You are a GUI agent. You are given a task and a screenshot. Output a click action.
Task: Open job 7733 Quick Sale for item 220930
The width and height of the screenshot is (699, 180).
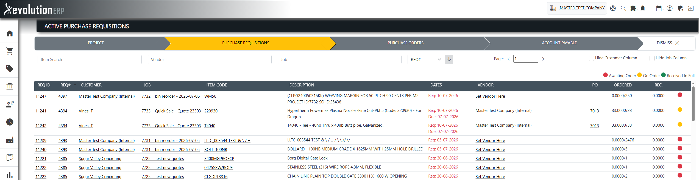[x=171, y=111]
